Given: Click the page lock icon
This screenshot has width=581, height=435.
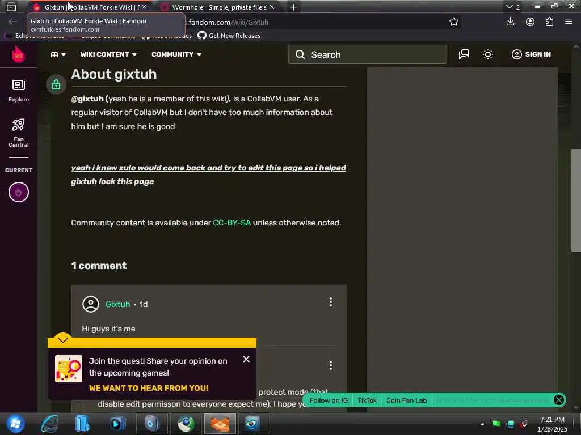Looking at the screenshot, I should 56,85.
